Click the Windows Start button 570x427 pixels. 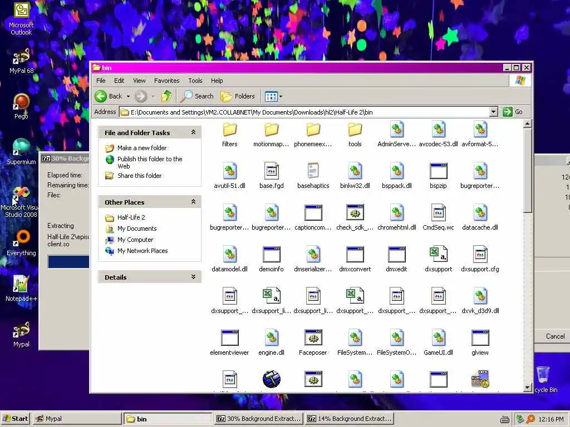tap(16, 419)
